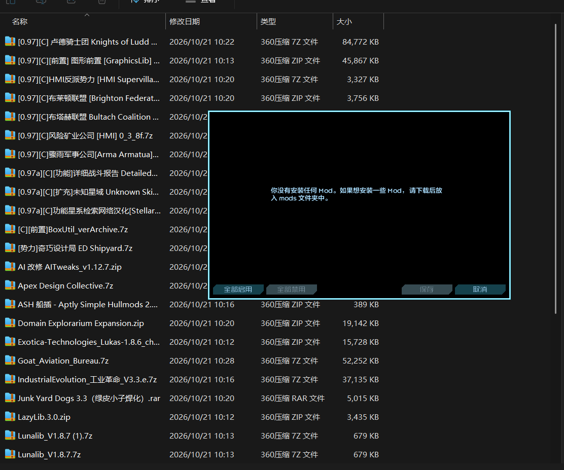Click the BoxUtil_verArchive.7z file icon

(10, 229)
